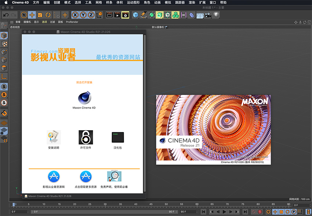Add a Cube primitive object
The image size is (312, 216).
(x=135, y=15)
